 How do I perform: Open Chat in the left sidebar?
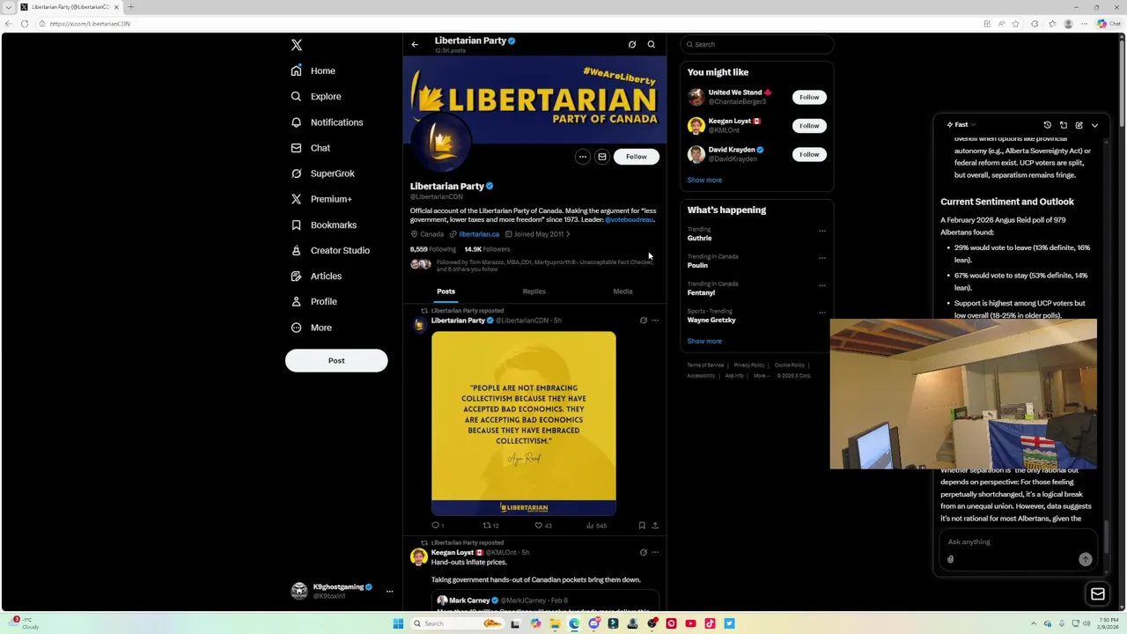pos(311,148)
